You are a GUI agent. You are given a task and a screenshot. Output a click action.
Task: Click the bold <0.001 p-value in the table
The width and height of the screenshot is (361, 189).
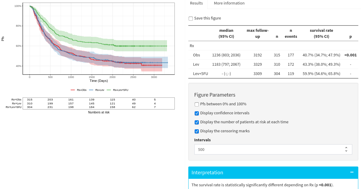click(350, 55)
